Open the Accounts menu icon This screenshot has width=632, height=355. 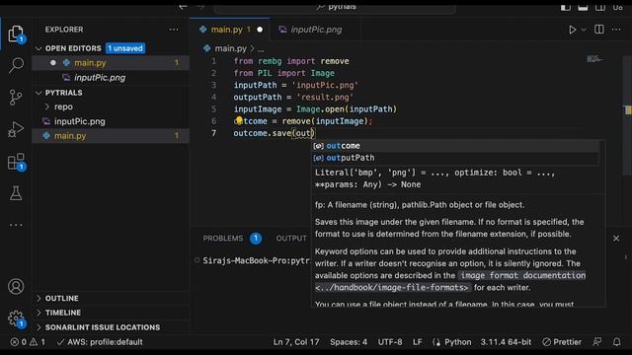16,287
